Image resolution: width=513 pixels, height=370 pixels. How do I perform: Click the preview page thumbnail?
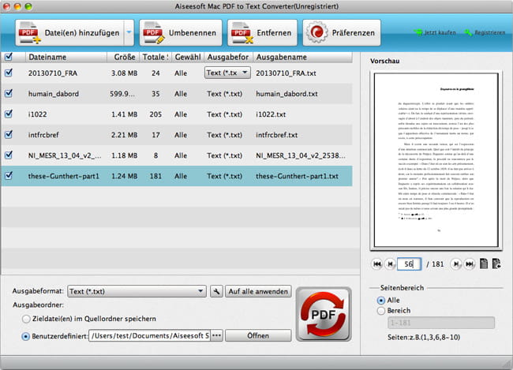point(436,160)
